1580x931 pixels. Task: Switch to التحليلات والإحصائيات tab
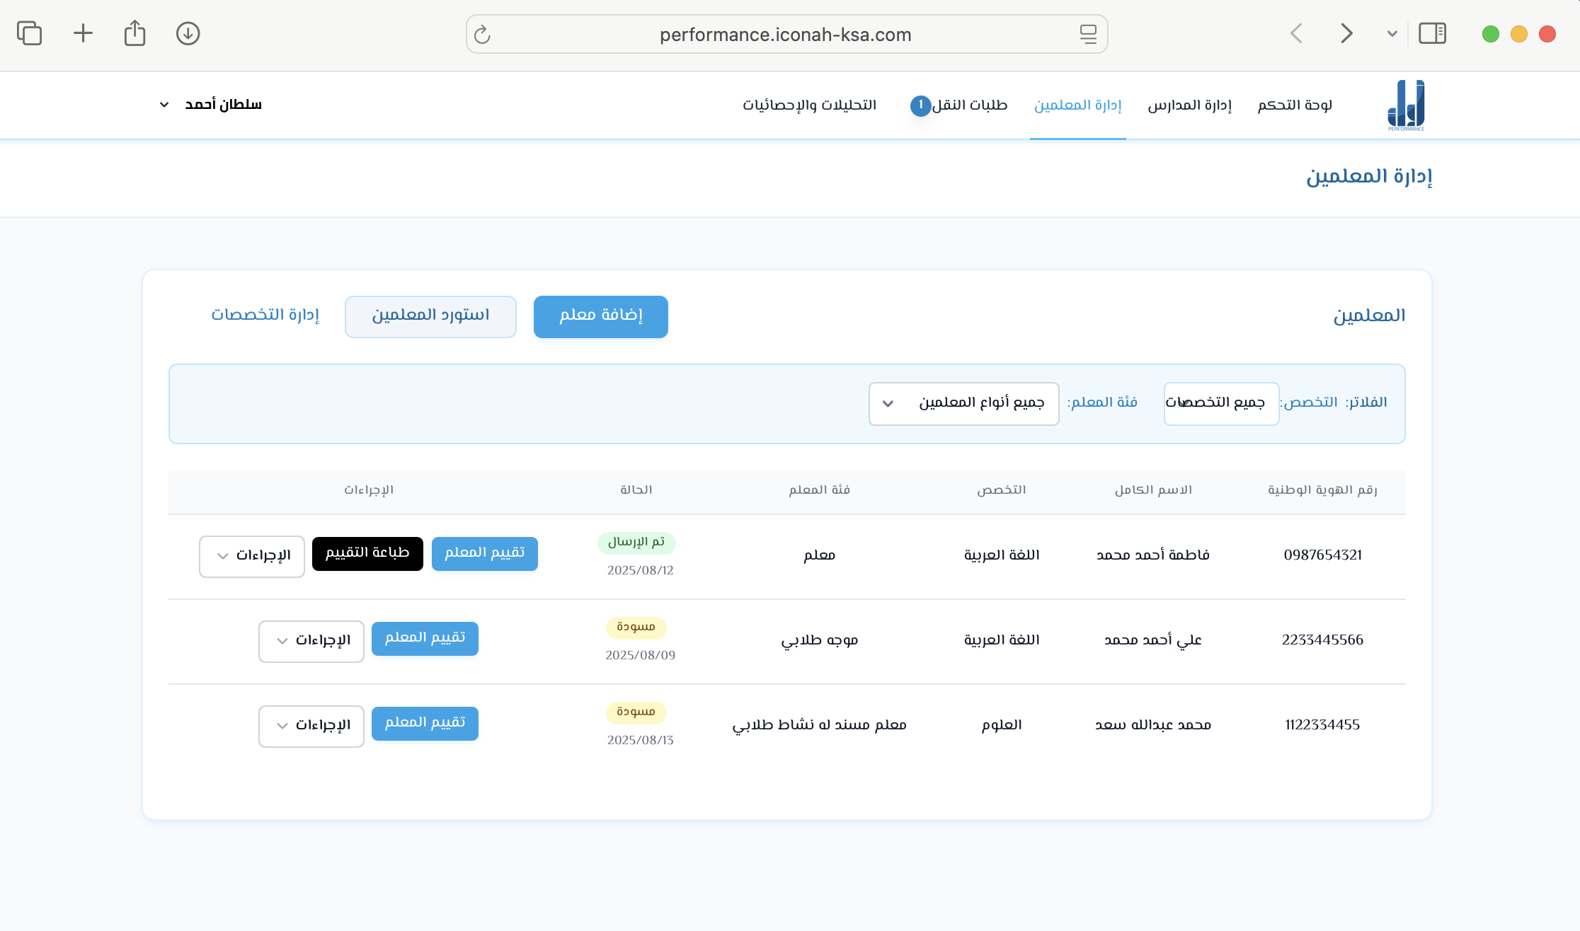click(x=809, y=105)
